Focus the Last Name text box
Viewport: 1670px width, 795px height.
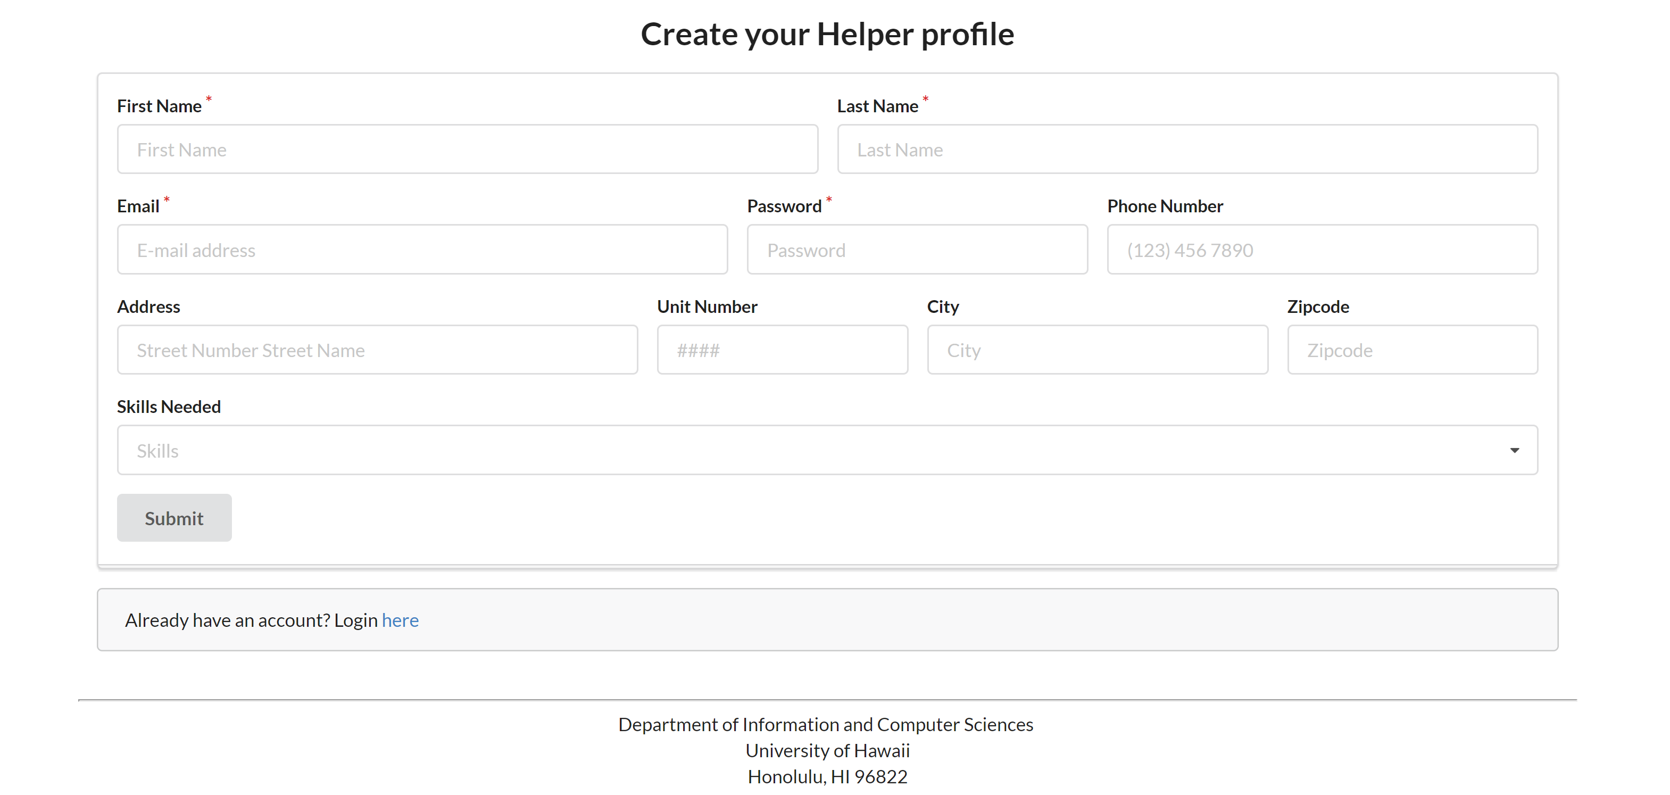tap(1187, 149)
